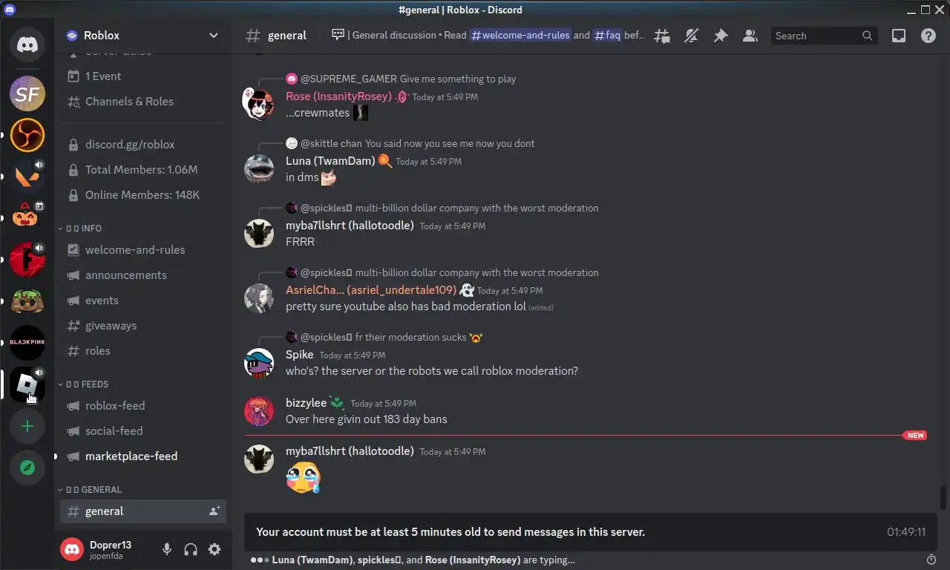This screenshot has width=950, height=570.
Task: Open Explore Discoverable Servers compass icon
Action: tap(27, 468)
